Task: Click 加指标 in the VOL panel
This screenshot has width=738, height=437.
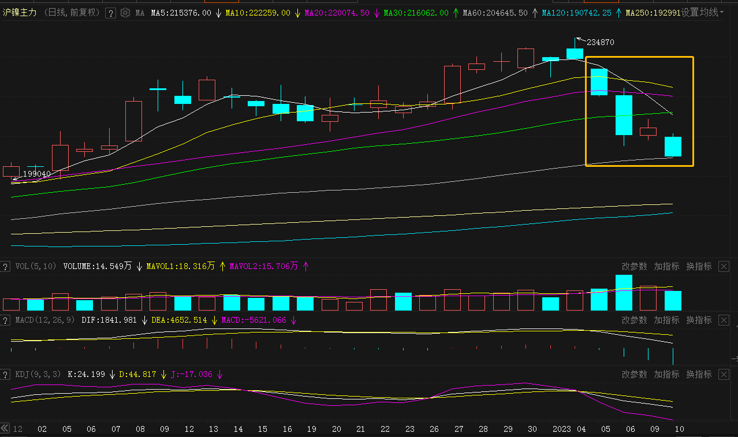Action: [666, 266]
